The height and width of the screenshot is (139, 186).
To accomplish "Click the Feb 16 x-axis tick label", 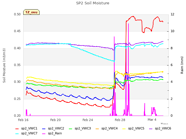I will (x=23, y=120).
